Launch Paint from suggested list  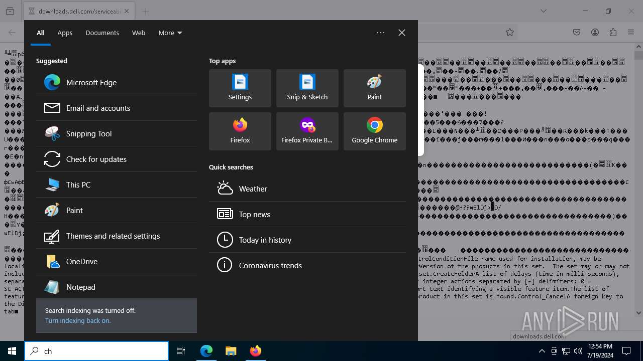pyautogui.click(x=117, y=211)
